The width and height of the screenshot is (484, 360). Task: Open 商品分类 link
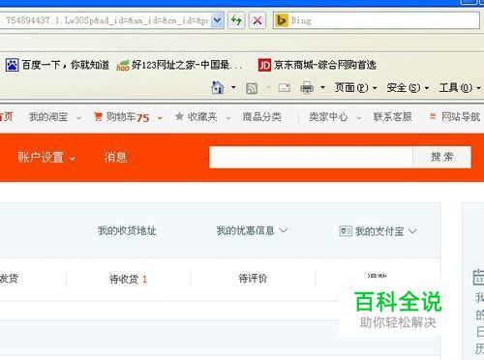click(x=262, y=117)
